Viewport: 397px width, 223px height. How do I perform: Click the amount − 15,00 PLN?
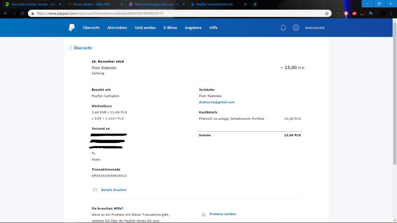(293, 67)
